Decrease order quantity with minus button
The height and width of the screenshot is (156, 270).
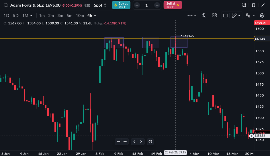point(137,5)
